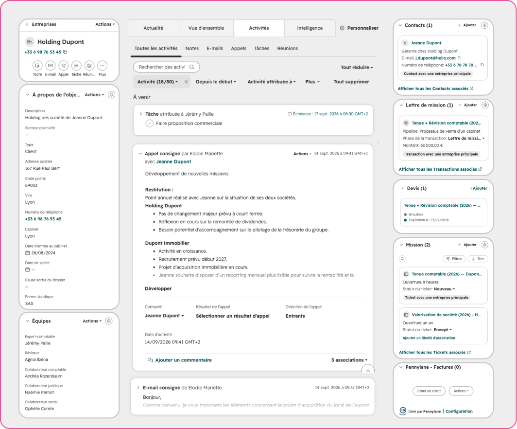Image resolution: width=517 pixels, height=429 pixels.
Task: Open the Pennylane Configuration link
Action: [x=459, y=411]
